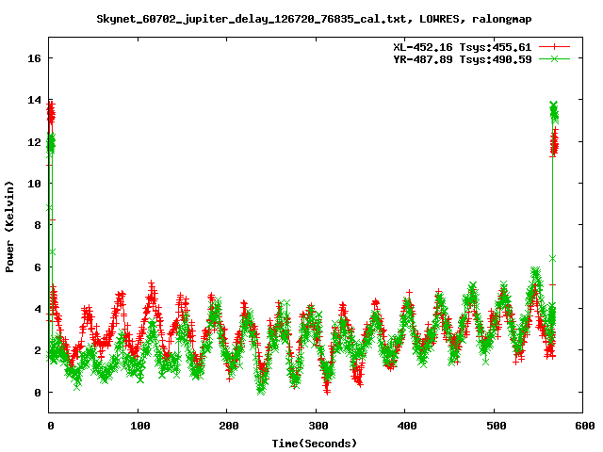Click the y-axis tick label 12
The height and width of the screenshot is (452, 603).
tap(34, 142)
